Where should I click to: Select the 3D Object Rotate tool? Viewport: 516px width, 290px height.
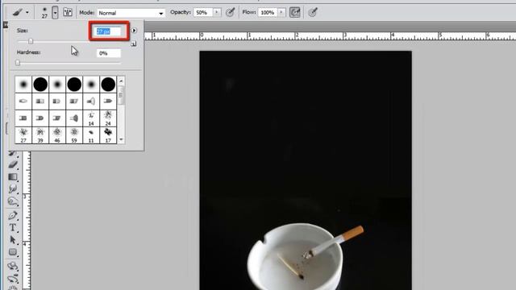click(x=13, y=266)
